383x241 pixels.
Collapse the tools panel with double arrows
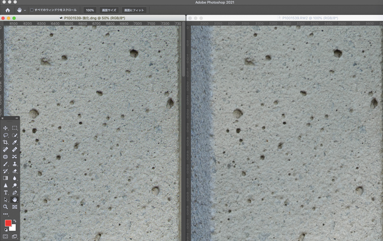coord(17,118)
